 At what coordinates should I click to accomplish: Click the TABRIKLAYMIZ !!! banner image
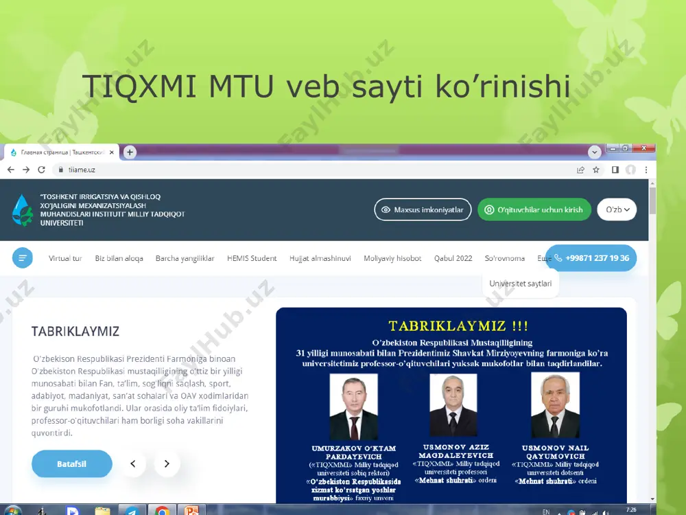point(451,405)
